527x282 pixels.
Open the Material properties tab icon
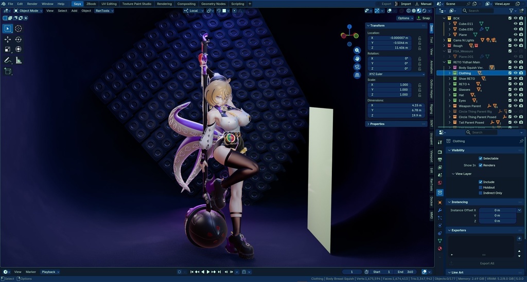440,249
